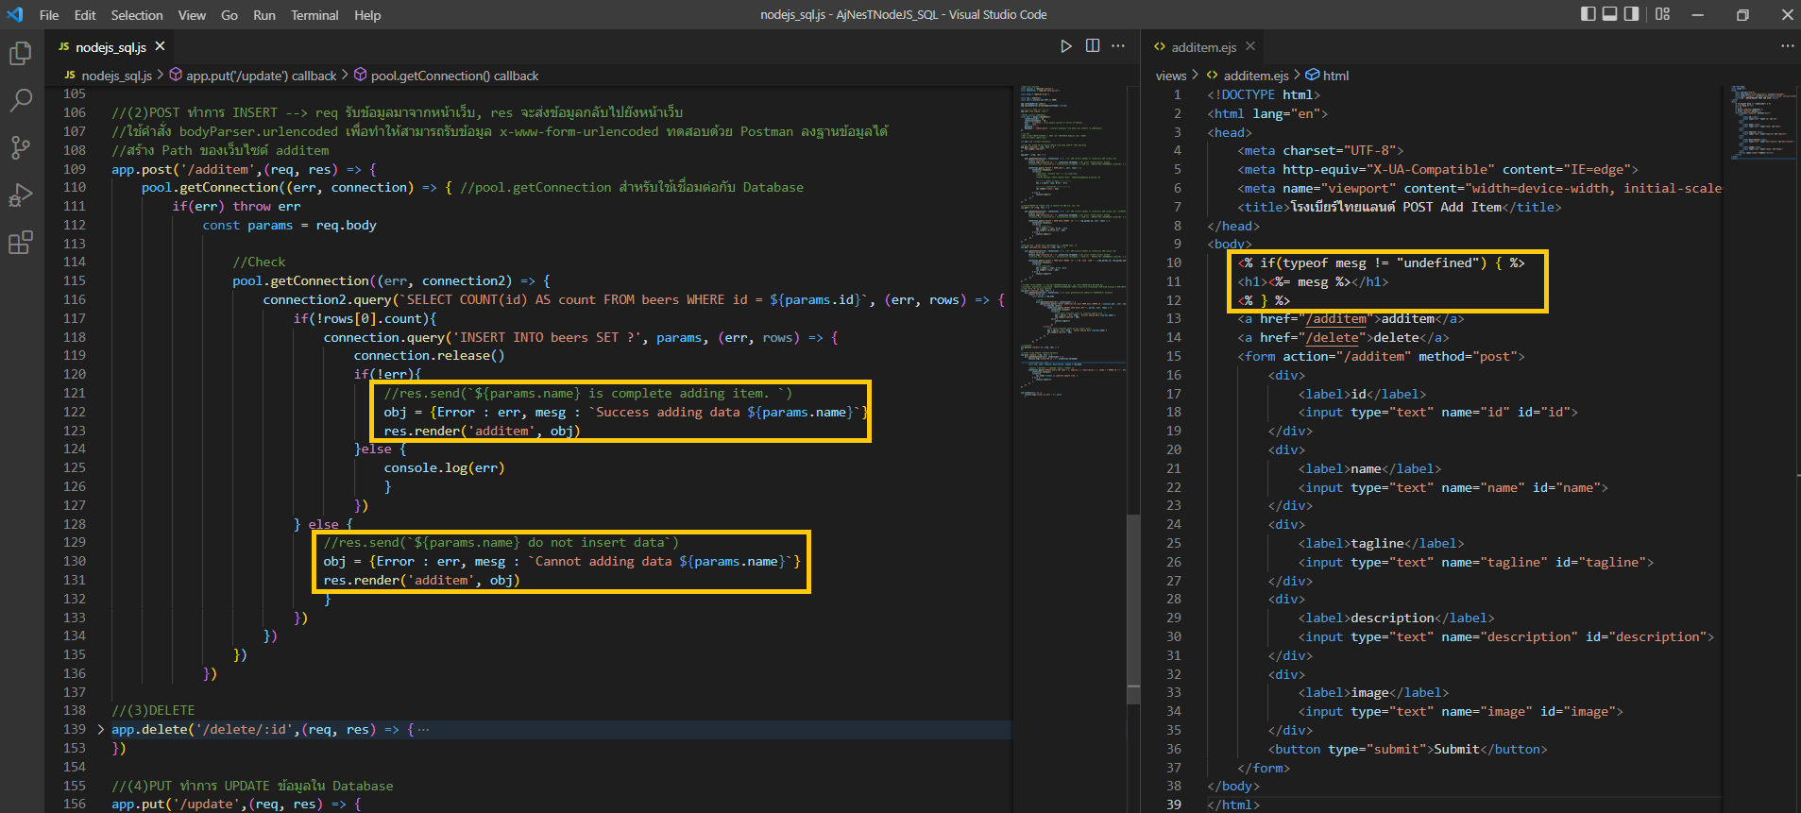The height and width of the screenshot is (813, 1801).
Task: Open the Explorer view in activity bar
Action: pos(20,54)
